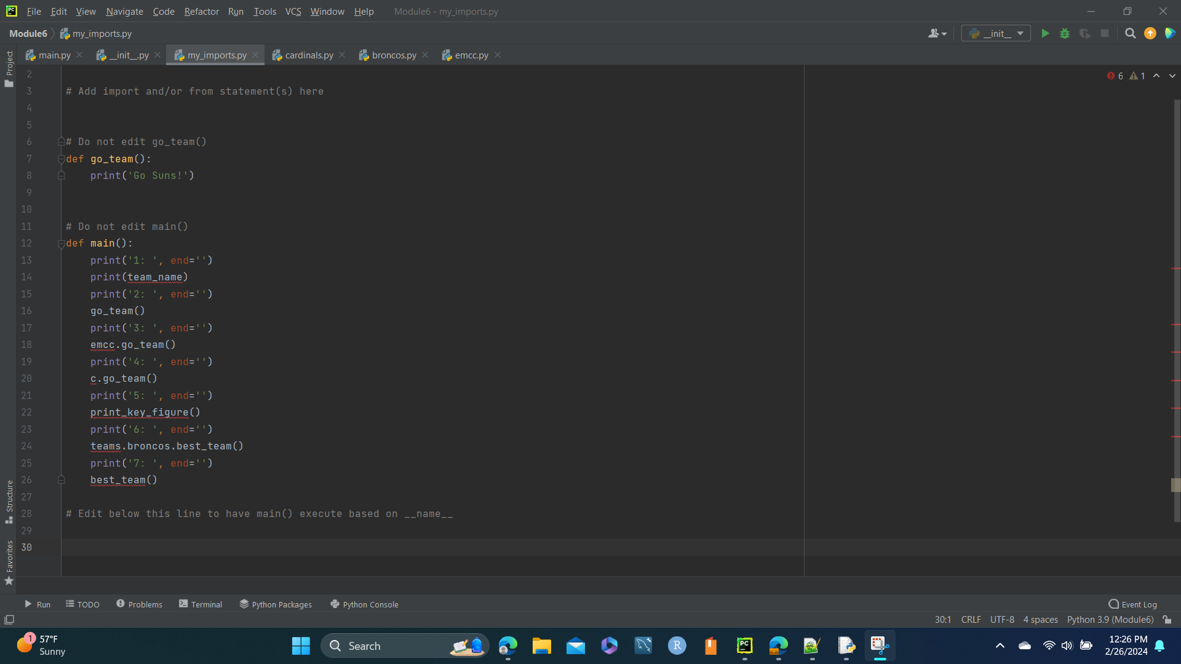
Task: Run the __init__ configuration with the play icon
Action: [x=1046, y=33]
